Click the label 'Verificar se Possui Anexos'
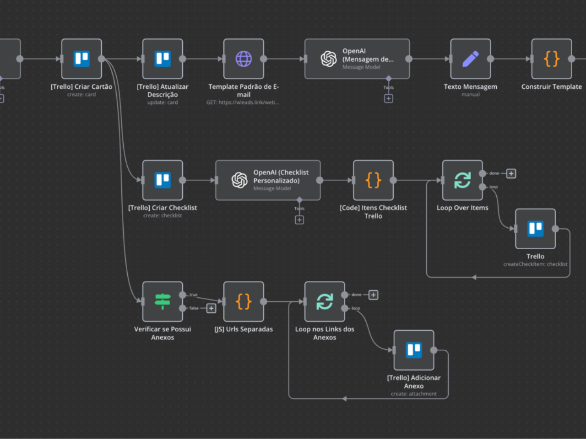 coord(163,333)
